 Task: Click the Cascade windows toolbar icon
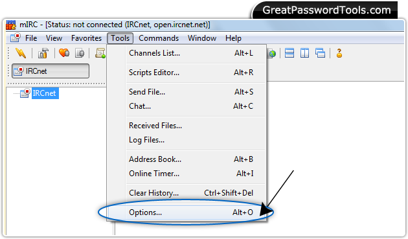point(320,53)
